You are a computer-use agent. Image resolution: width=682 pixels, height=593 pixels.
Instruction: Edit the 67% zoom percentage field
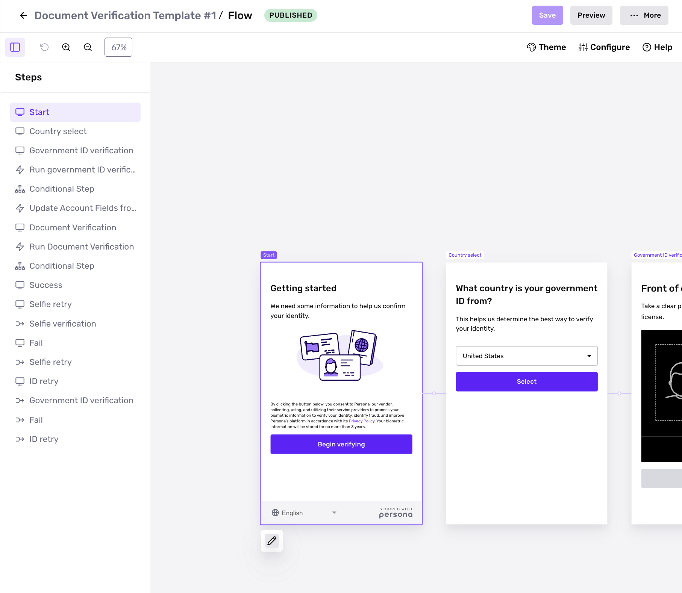pos(118,47)
